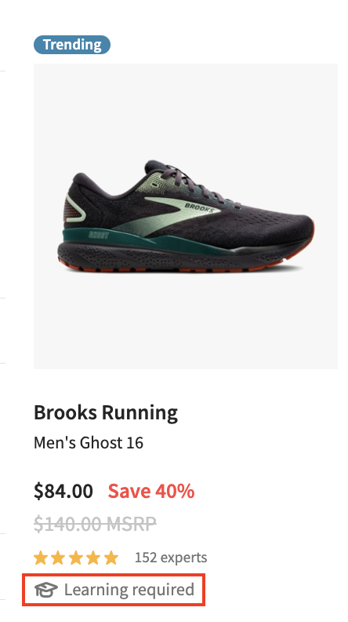Open the Men's Ghost 16 product name
The width and height of the screenshot is (348, 622).
pyautogui.click(x=89, y=443)
